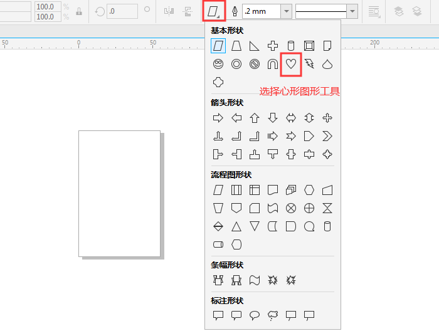The width and height of the screenshot is (439, 331).
Task: Pick the left-right double arrow shape
Action: (291, 118)
